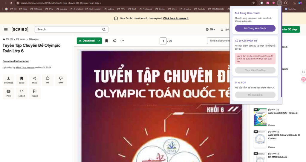
Task: Open the AI chatbot bookmark folder
Action: click(76, 9)
